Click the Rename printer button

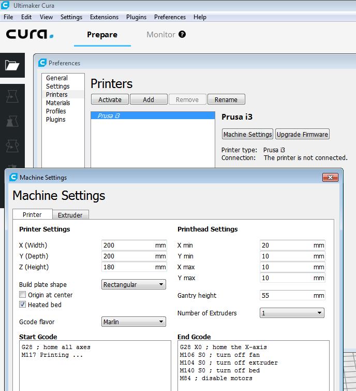226,99
